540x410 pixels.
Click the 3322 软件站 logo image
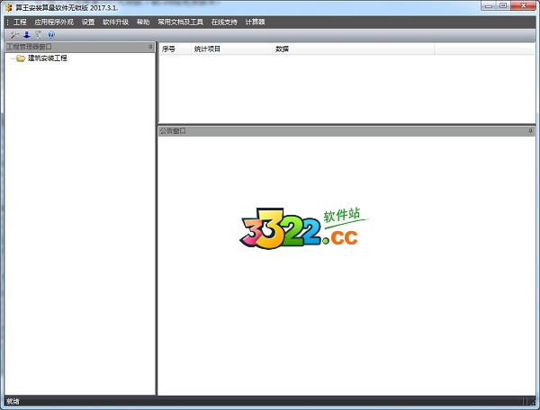coord(304,228)
